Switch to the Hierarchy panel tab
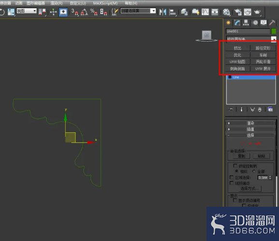 246,23
